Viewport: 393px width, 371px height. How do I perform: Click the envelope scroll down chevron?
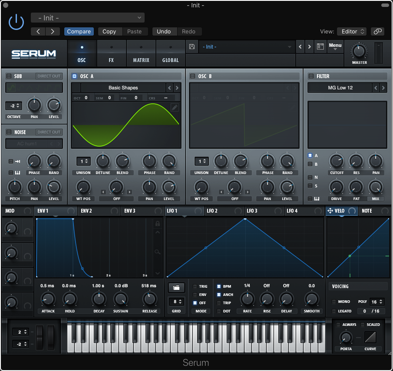pos(157,273)
